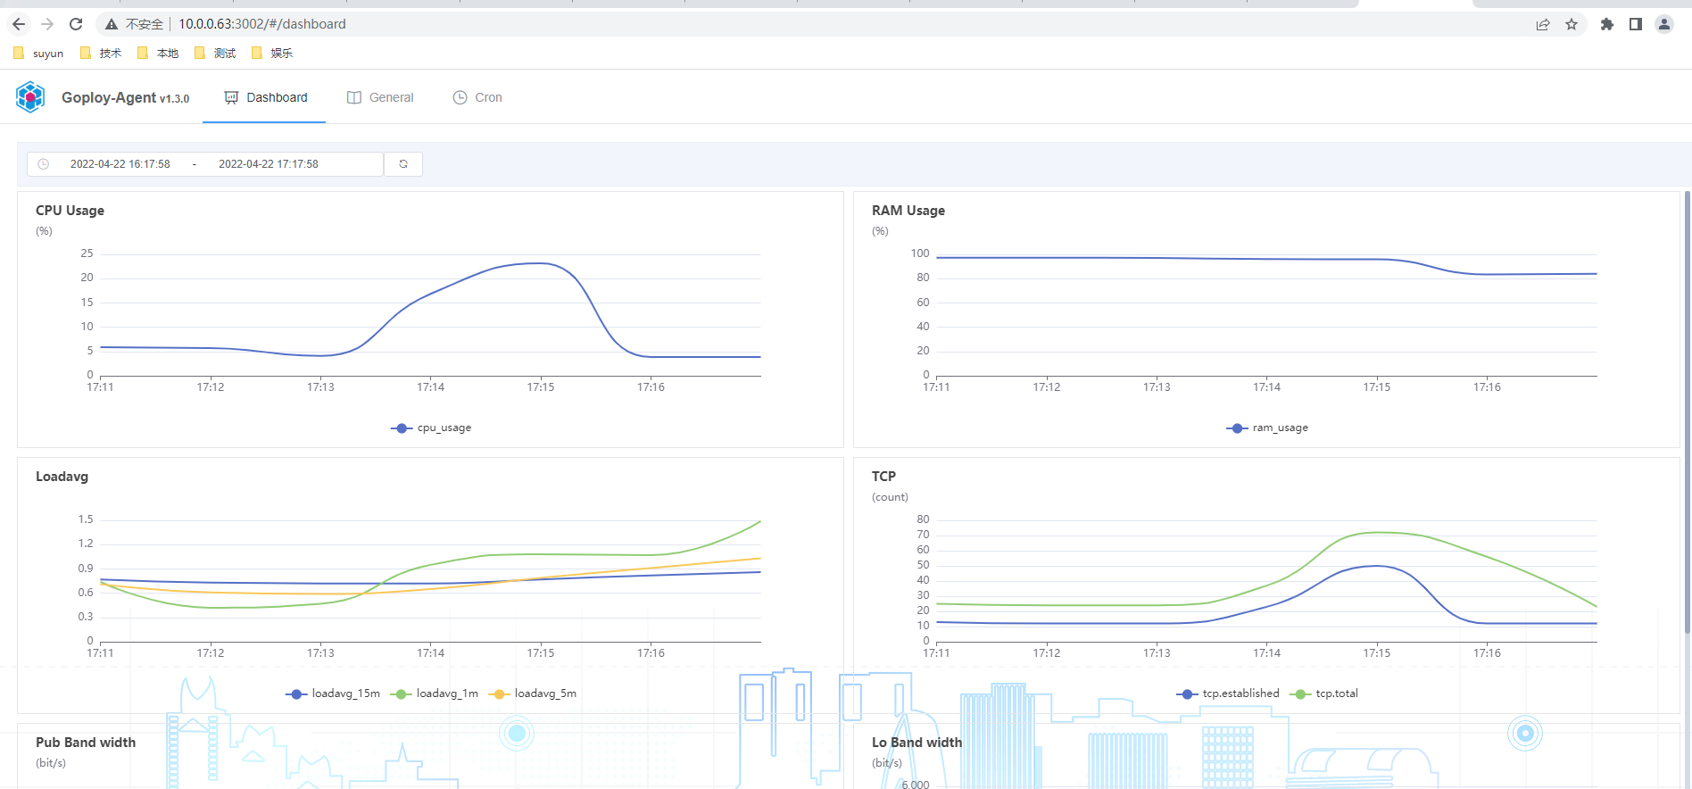
Task: Open the browser profile avatar
Action: pyautogui.click(x=1664, y=24)
